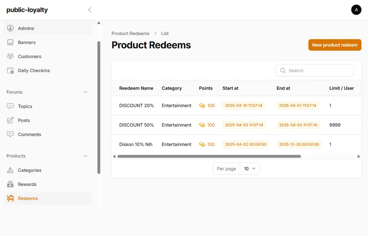Click the Daily Checkins calendar icon
Viewport: 368px width, 236px height.
pos(10,71)
